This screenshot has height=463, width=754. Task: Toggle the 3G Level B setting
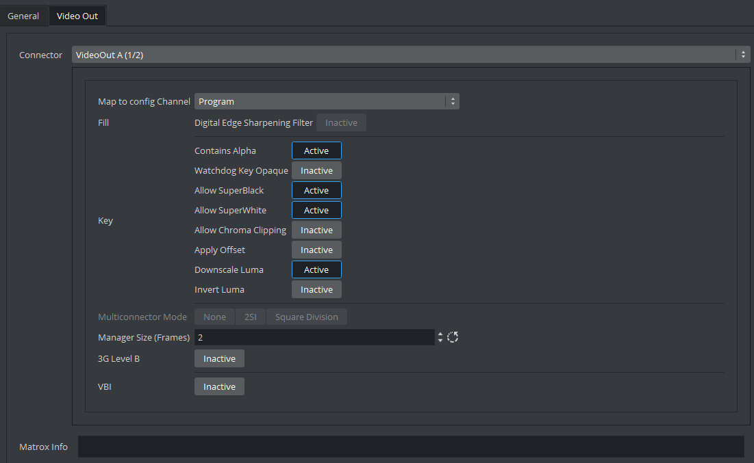[x=219, y=358]
